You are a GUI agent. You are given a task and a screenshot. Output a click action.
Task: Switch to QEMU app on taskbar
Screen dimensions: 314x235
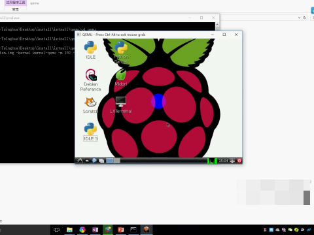pos(147,230)
